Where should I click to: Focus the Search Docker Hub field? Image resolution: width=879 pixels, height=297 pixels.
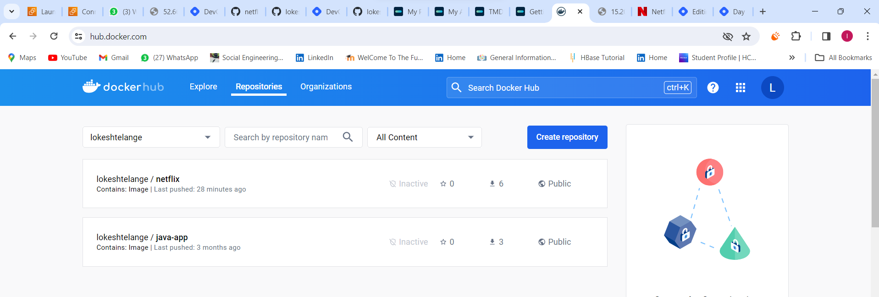click(571, 88)
